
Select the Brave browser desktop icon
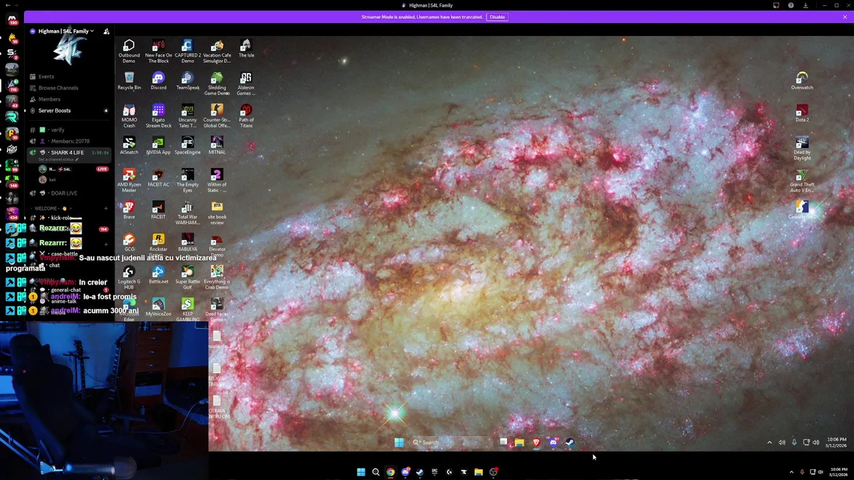click(x=129, y=211)
